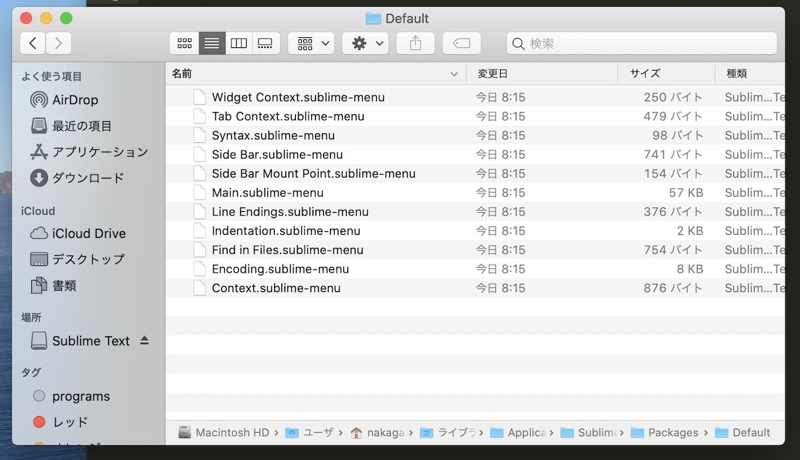Viewport: 800px width, 460px height.
Task: Click ユーザ in the path bar
Action: [x=310, y=433]
